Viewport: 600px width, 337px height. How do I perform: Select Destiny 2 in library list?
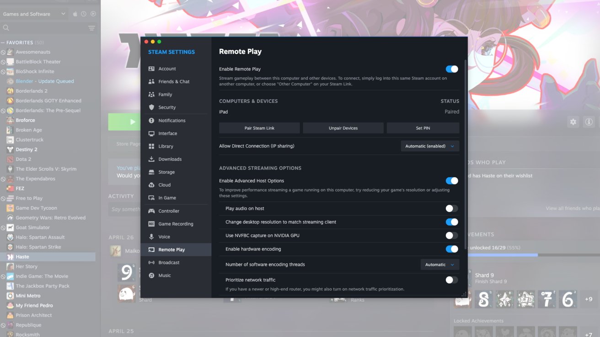27,149
